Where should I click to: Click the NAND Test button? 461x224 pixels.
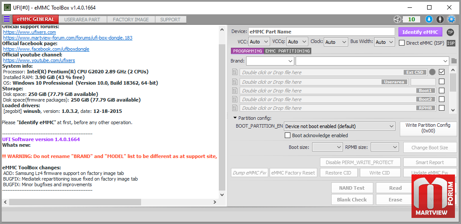[x=352, y=188]
